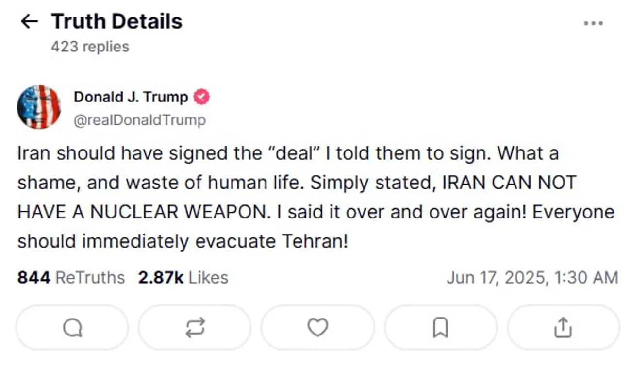Open the three-dot more options menu
This screenshot has height=369, width=631.
click(x=593, y=23)
